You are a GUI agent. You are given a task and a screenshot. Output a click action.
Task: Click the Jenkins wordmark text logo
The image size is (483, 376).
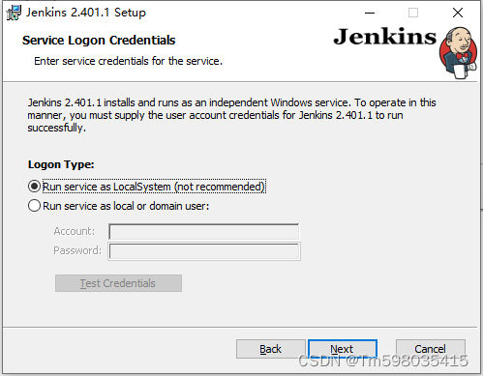[x=385, y=37]
